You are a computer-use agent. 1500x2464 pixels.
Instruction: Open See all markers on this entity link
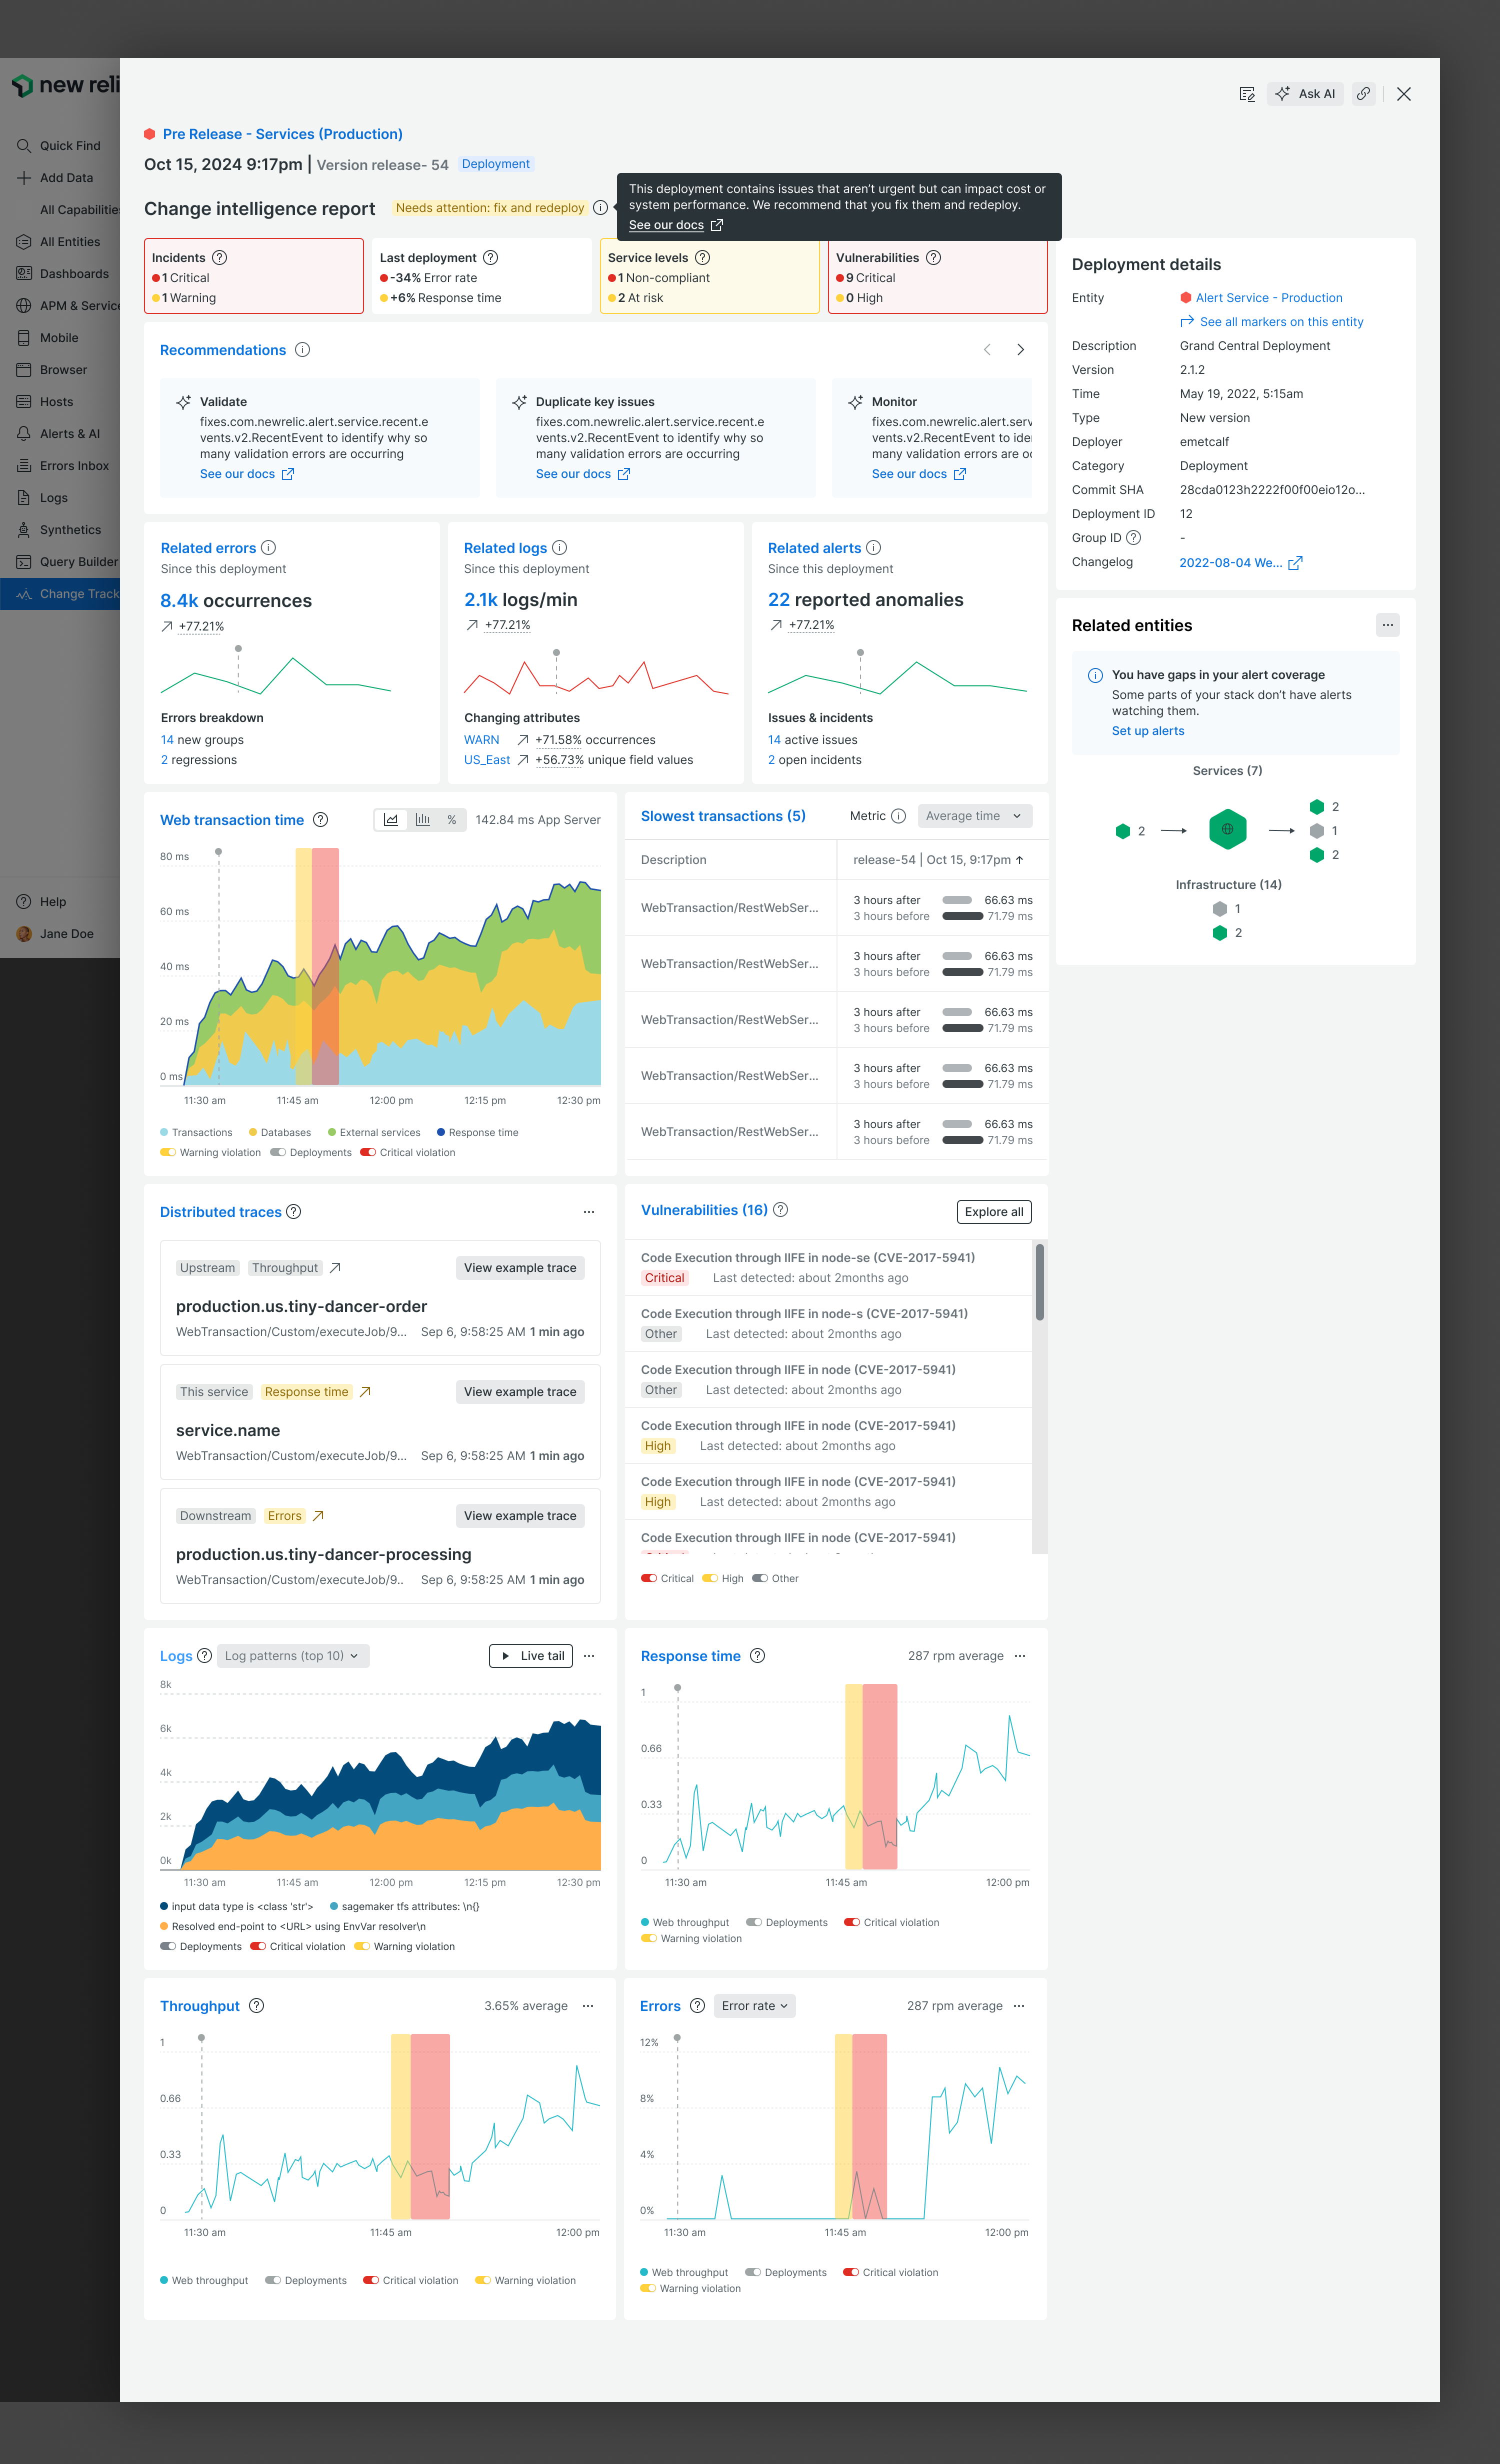[x=1272, y=322]
